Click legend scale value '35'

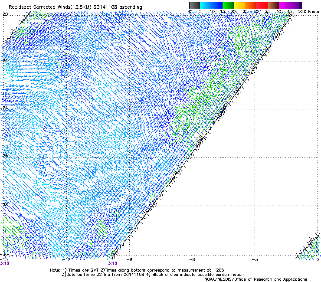[x=267, y=12]
